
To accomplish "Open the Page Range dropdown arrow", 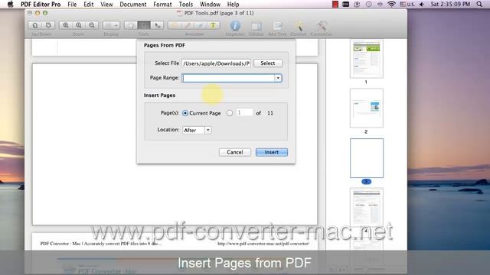I will 278,78.
